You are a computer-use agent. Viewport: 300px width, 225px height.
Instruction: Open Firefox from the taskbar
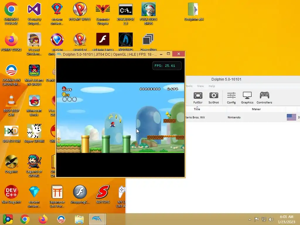43,219
